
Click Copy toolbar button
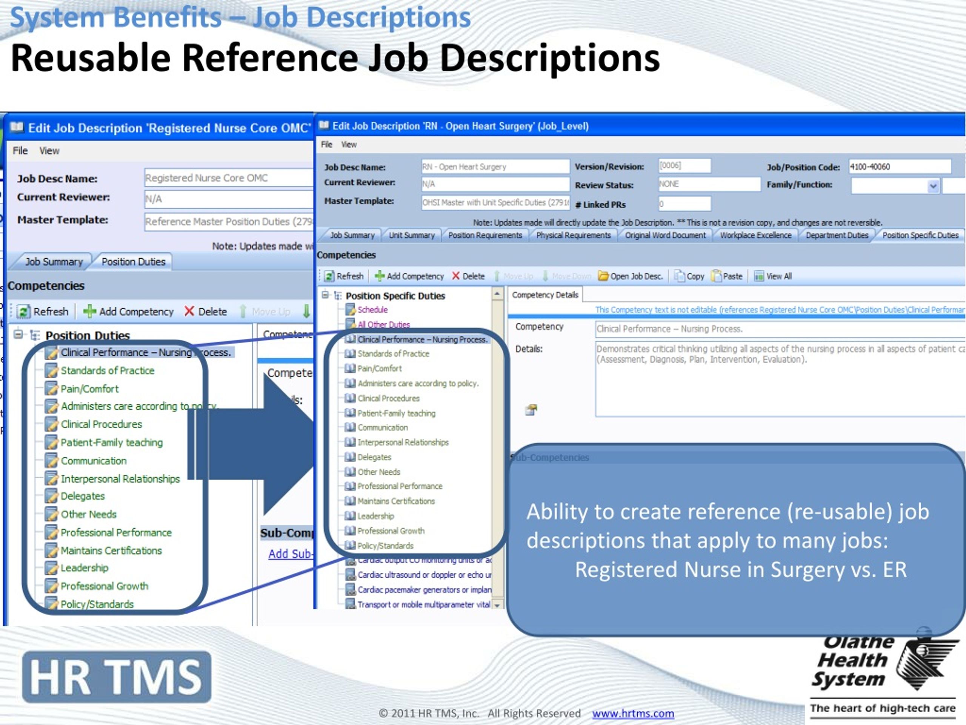pyautogui.click(x=689, y=276)
